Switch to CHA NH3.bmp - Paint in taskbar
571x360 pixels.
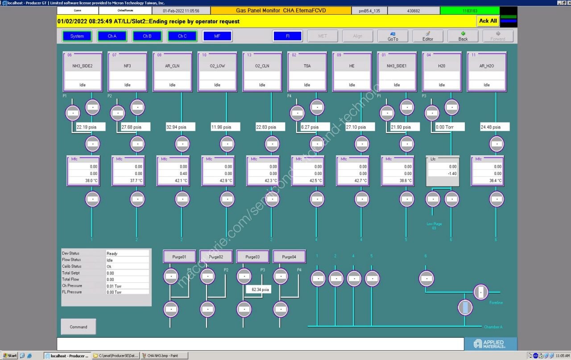coord(164,356)
